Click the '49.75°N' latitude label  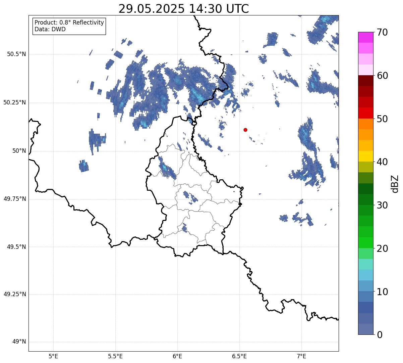(x=14, y=199)
